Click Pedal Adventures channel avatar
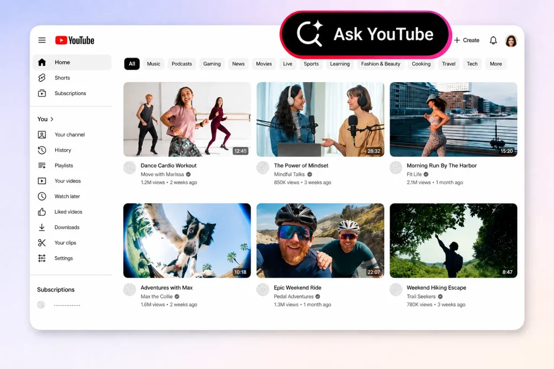554x369 pixels. point(263,290)
